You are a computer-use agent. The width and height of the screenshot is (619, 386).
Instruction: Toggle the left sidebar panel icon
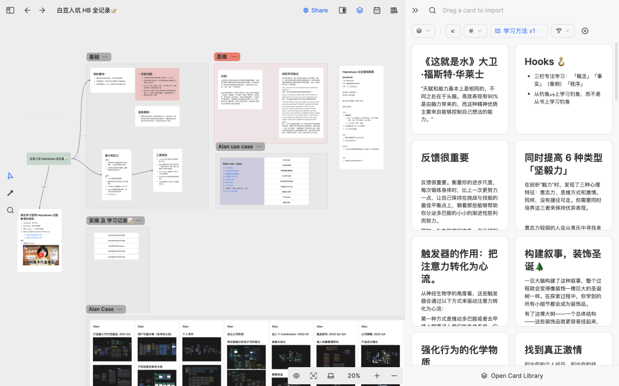(10, 10)
